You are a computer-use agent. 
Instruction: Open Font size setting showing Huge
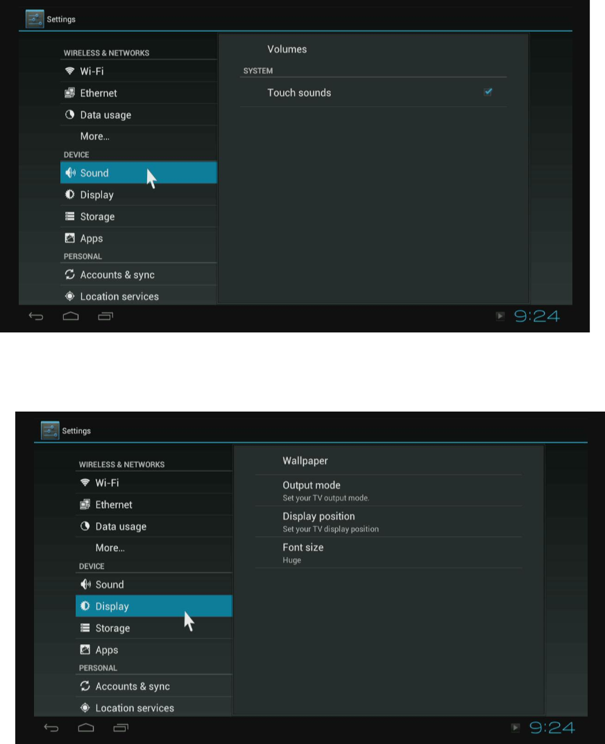coord(388,552)
